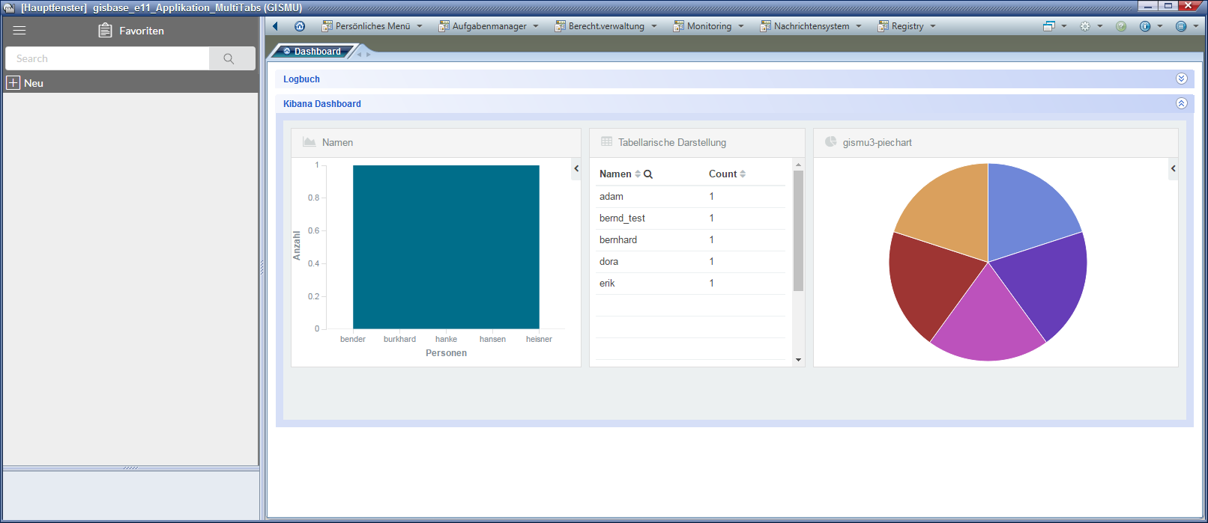Click the settings gear icon
This screenshot has height=523, width=1208.
click(x=1085, y=26)
